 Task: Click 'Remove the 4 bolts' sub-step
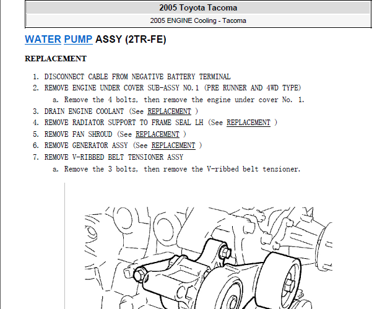(x=184, y=100)
